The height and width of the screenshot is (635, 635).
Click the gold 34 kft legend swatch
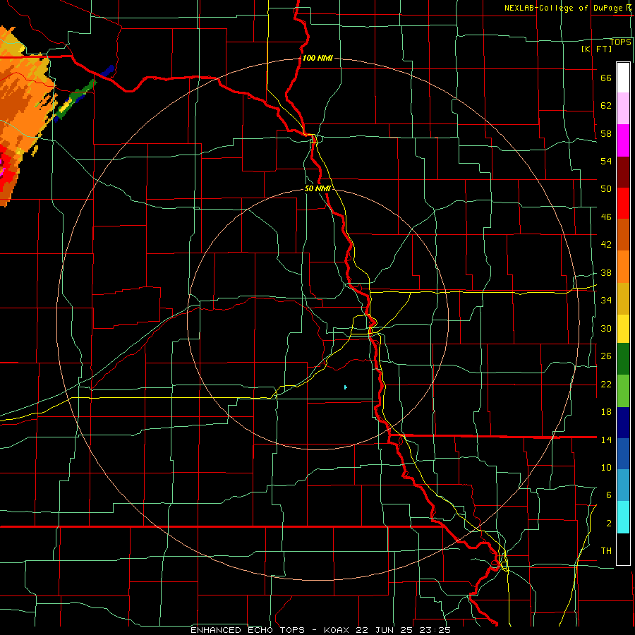[x=623, y=298]
